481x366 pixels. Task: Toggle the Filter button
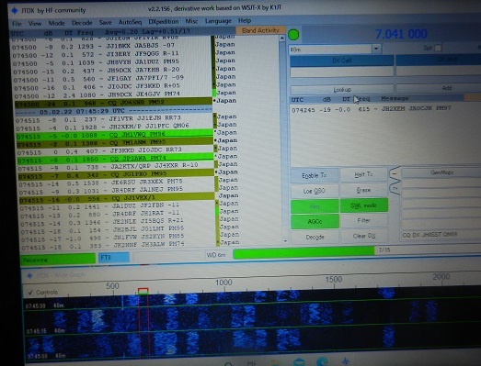pos(364,220)
